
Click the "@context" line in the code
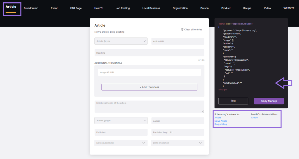pyautogui.click(x=240, y=30)
